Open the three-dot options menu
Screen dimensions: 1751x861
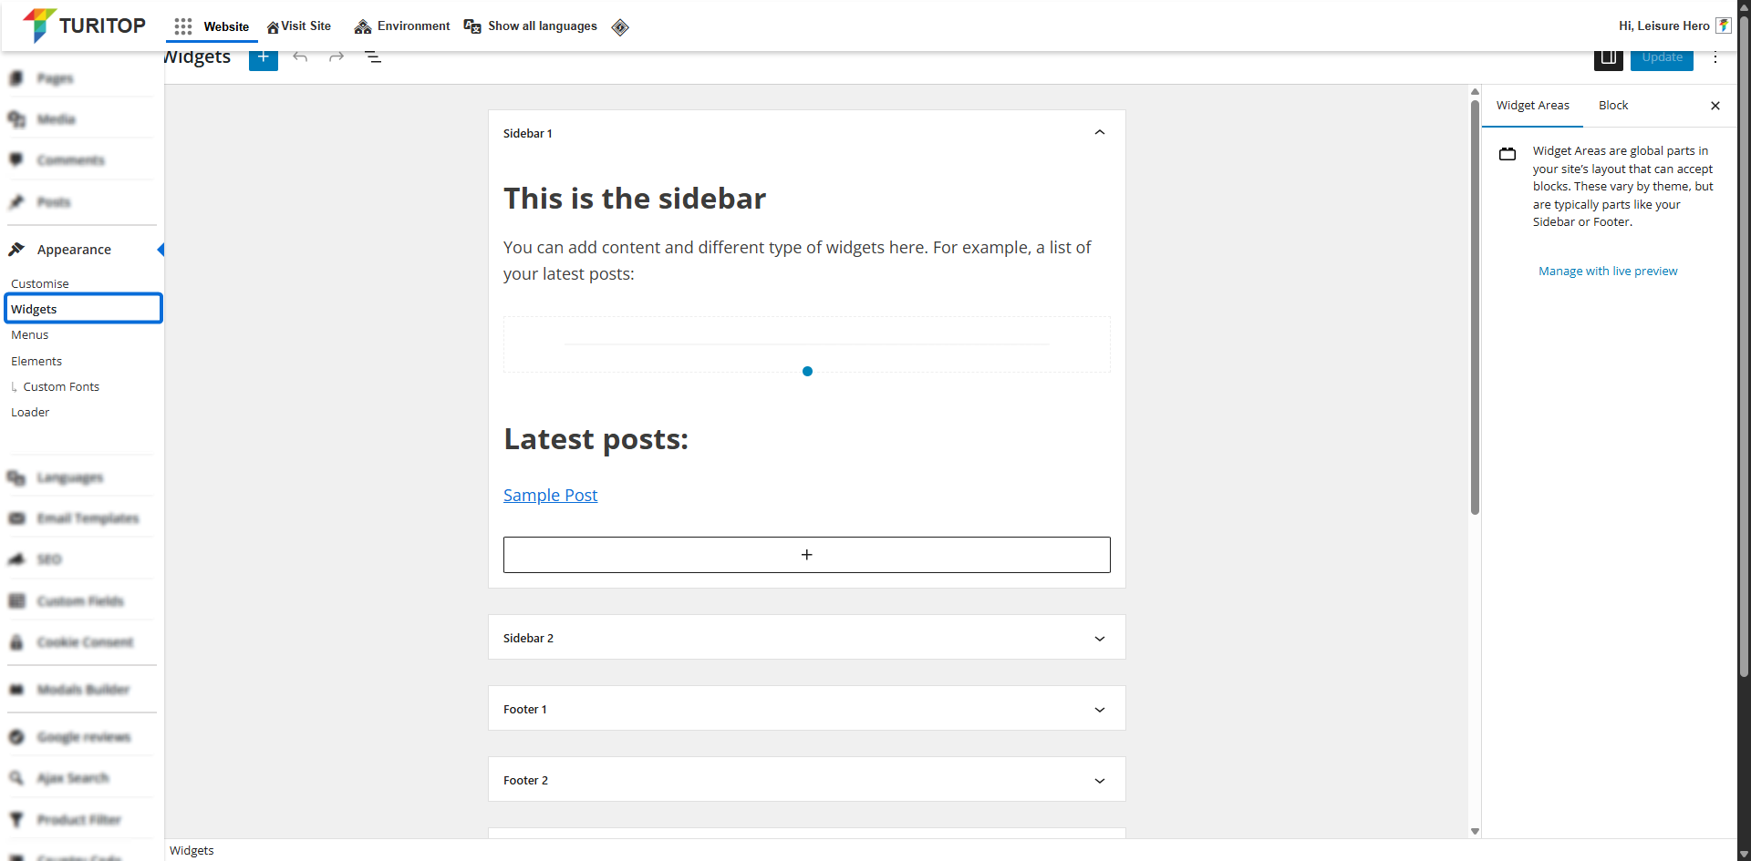pyautogui.click(x=1715, y=57)
